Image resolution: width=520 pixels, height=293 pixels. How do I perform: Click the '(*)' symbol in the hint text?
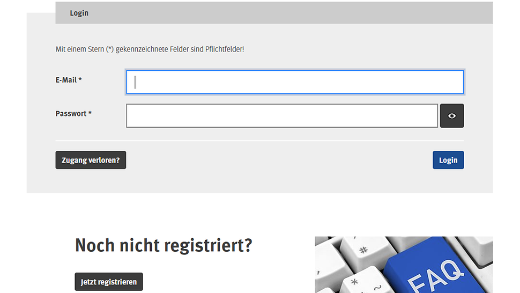[x=110, y=49]
